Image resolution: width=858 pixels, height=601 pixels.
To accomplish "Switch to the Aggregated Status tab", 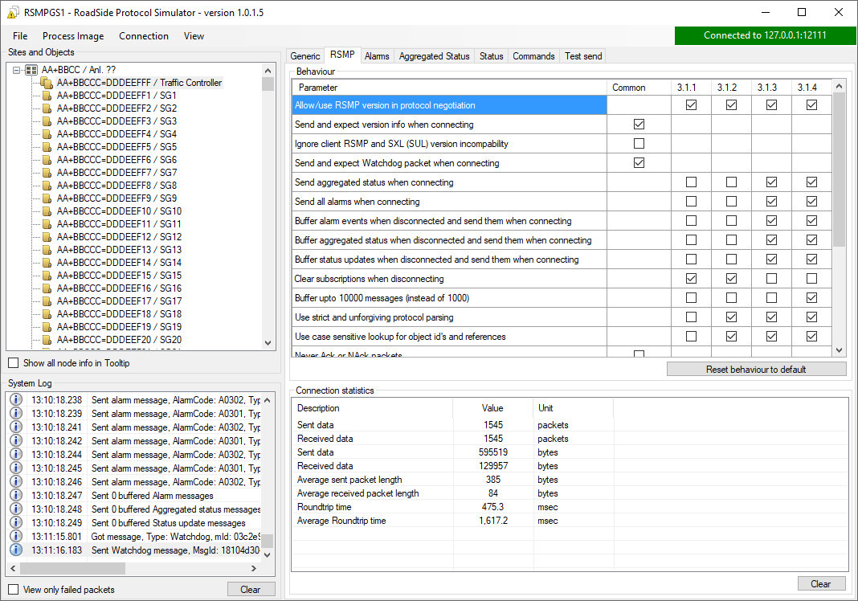I will (434, 56).
